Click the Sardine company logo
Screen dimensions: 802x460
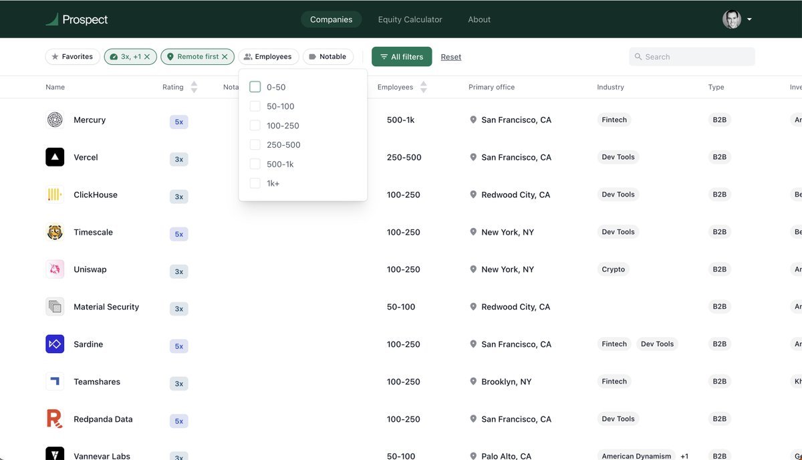[x=55, y=344]
